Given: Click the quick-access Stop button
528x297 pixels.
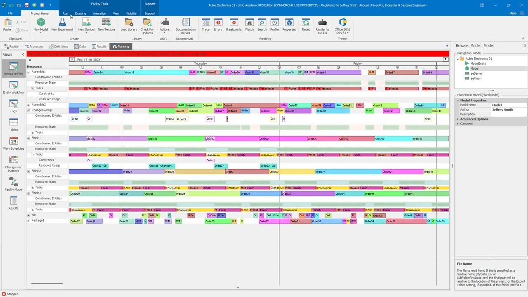Looking at the screenshot, I should click(42, 5).
